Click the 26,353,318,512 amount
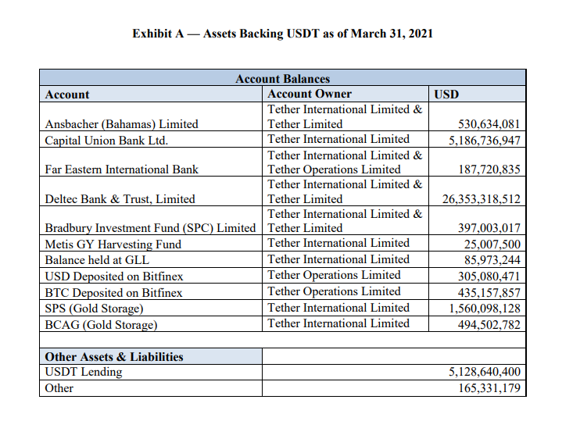Viewport: 580px width, 446px height. click(x=481, y=198)
